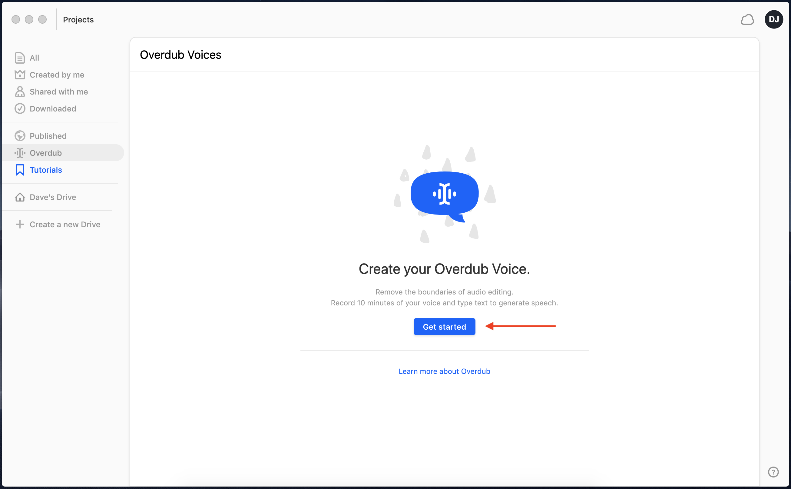Select the Overdub sidebar item
The image size is (791, 489).
[x=63, y=153]
